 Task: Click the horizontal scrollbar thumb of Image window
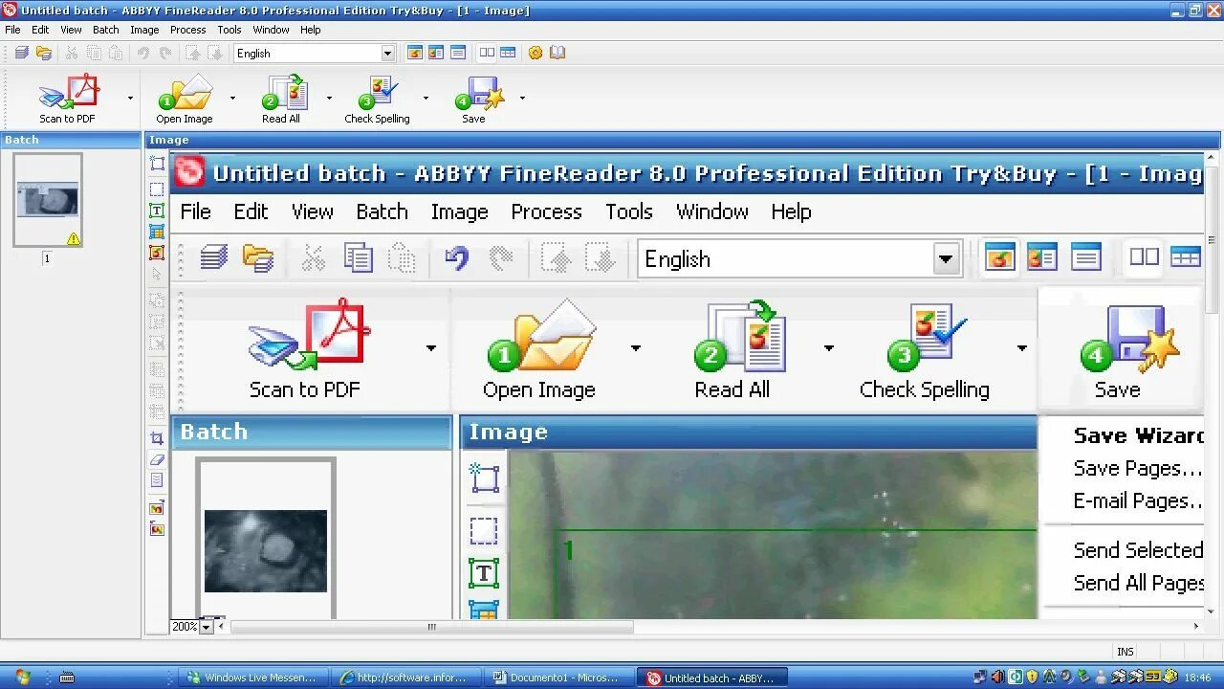[431, 627]
